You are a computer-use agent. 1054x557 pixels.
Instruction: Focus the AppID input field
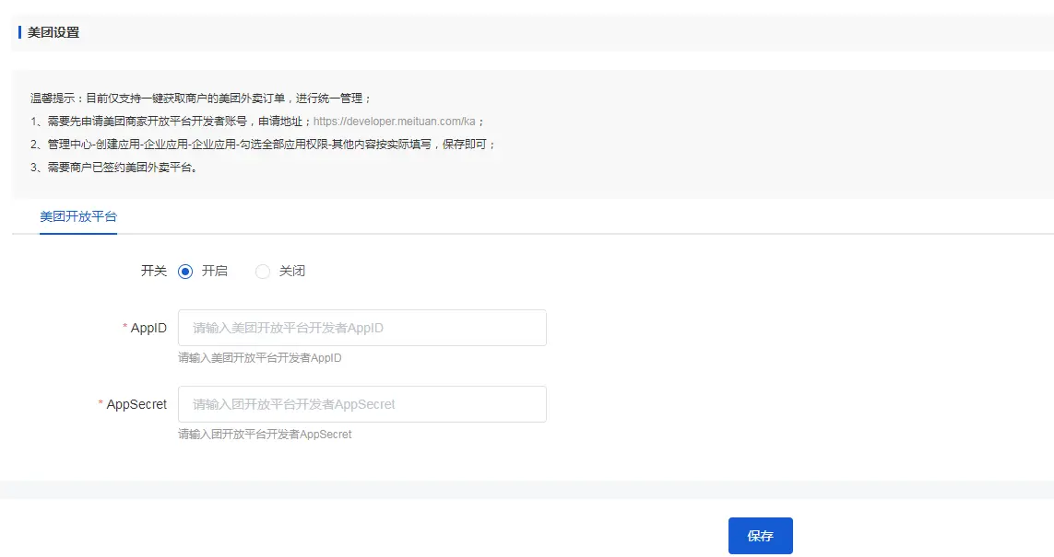click(x=362, y=328)
